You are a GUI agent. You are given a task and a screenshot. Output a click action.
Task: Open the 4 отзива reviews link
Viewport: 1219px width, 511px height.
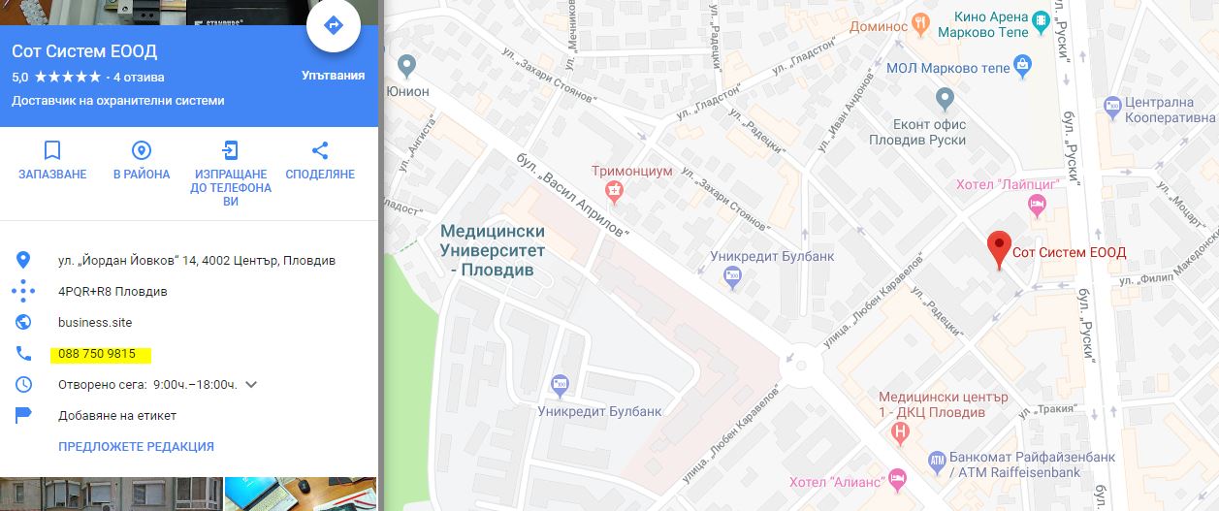pyautogui.click(x=139, y=78)
